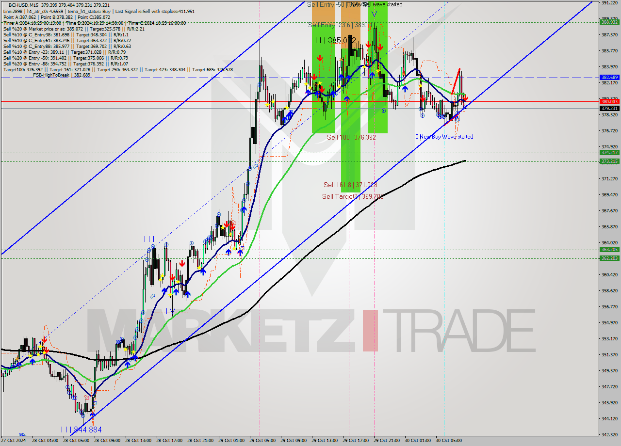621x446 pixels.
Task: Click the '28 Oct 21:00' time label
Action: tap(200, 441)
